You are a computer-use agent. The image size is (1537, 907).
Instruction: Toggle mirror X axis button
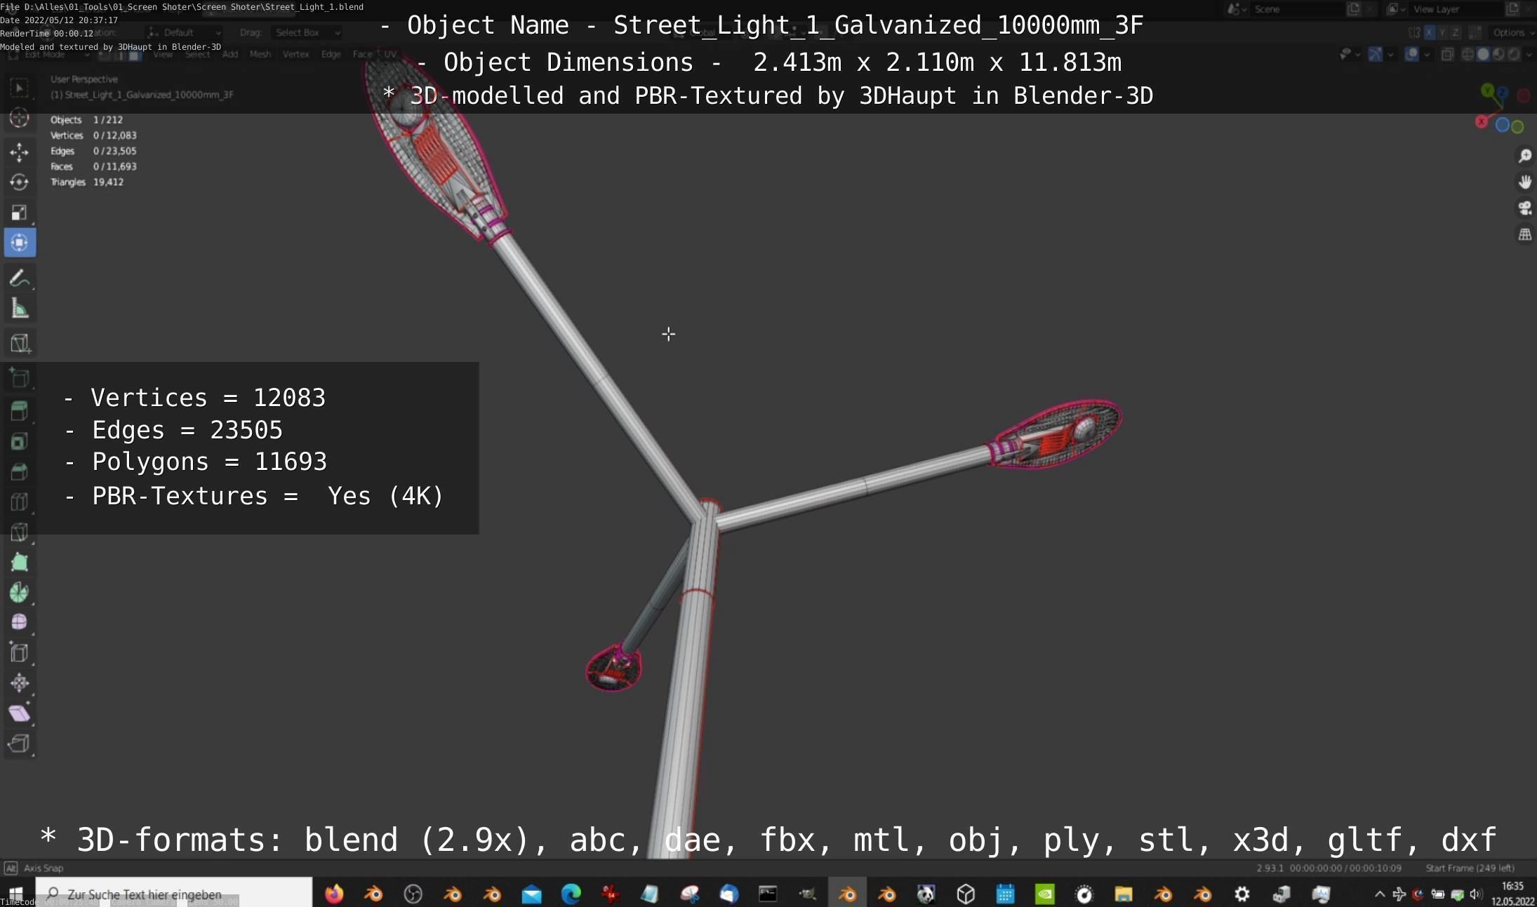coord(1429,32)
